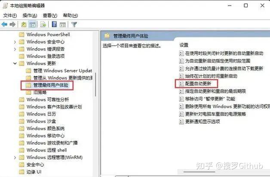Click the tree pane vertical scrollbar

95,103
